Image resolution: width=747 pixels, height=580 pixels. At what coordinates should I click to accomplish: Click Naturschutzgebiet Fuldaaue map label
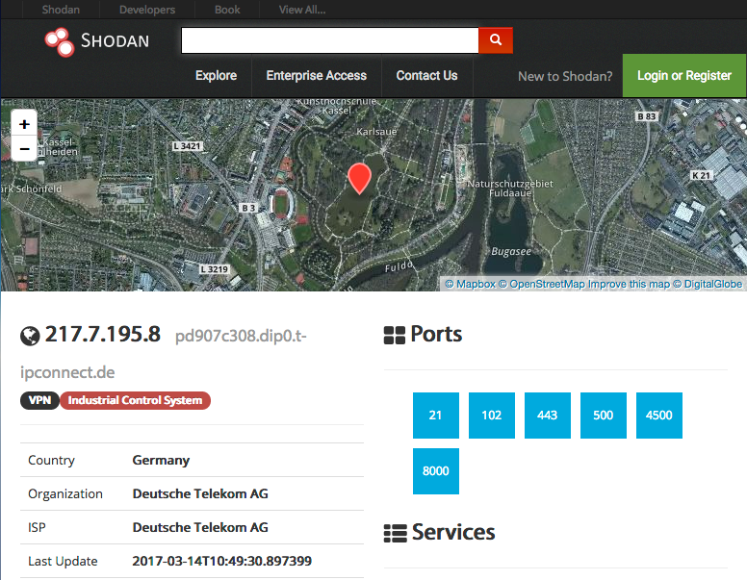pos(510,189)
